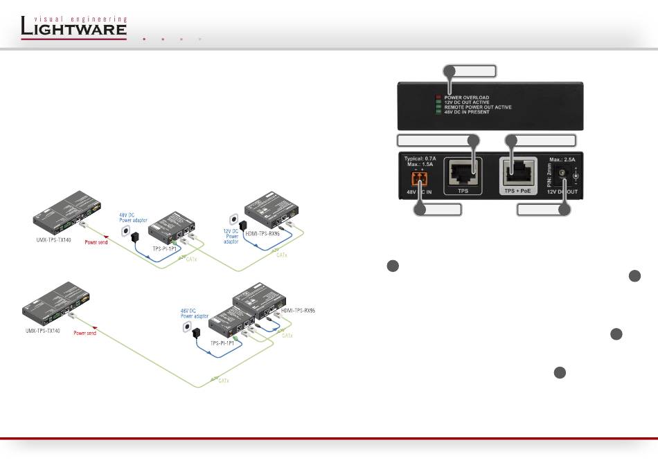658x465 pixels.
Task: Click the 'TPS-PI-1P1' caption in lower diagram
Action: coord(222,343)
